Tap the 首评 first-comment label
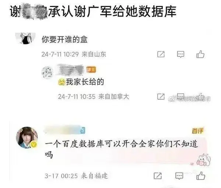 [x=197, y=131]
